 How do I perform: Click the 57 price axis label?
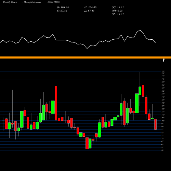[x=162, y=147]
